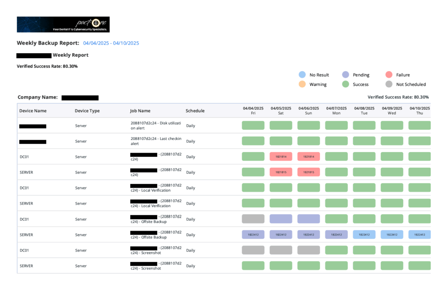Click the red Failure legend dot
445x287 pixels.
point(389,75)
